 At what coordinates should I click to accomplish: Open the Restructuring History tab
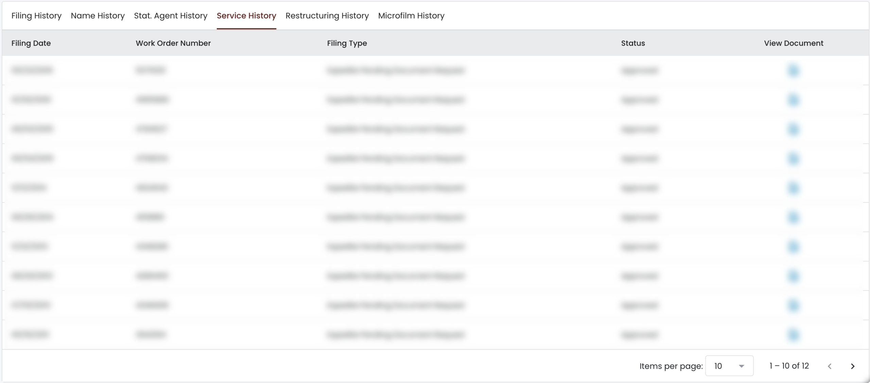point(327,16)
